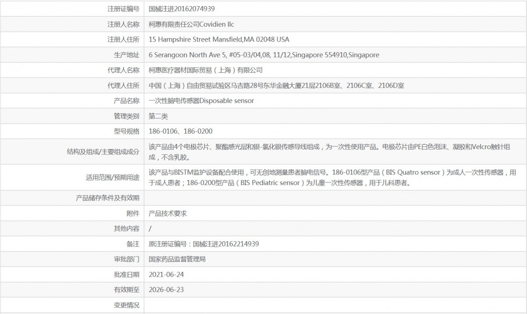Click management category value 第二类

159,116
